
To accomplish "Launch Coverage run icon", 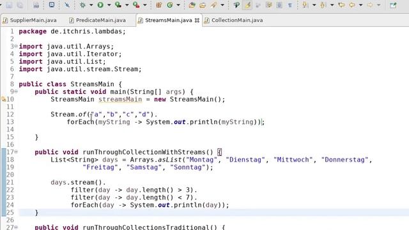I will coord(118,4).
